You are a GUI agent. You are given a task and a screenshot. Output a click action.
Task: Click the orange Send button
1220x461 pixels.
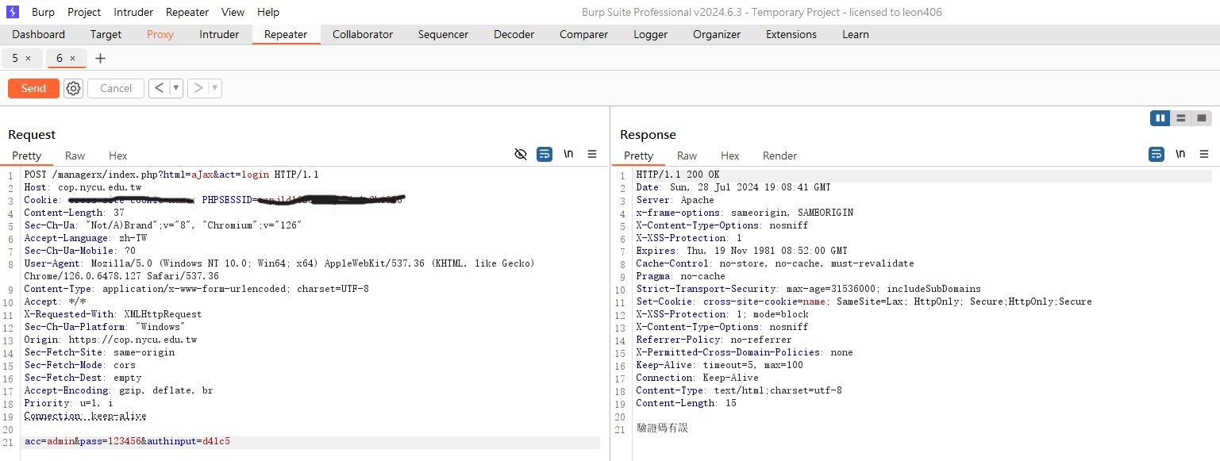[33, 88]
